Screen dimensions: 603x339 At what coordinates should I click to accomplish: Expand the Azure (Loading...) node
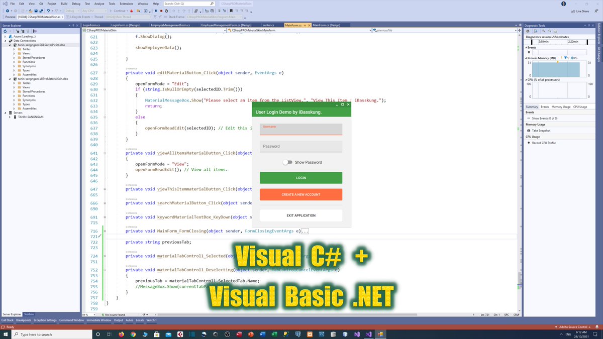(6, 37)
